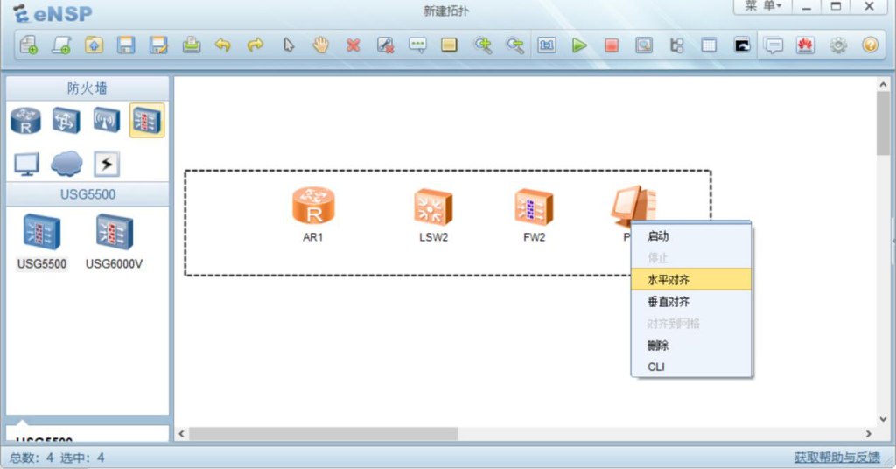896x469 pixels.
Task: Open a topology file via the folder icon
Action: click(x=94, y=45)
